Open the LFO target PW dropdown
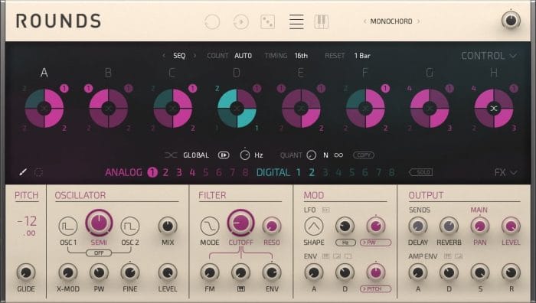 tap(375, 243)
